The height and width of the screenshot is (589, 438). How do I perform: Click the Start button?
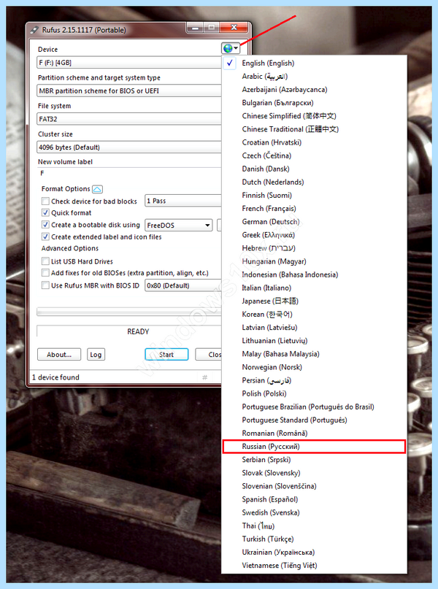(166, 354)
